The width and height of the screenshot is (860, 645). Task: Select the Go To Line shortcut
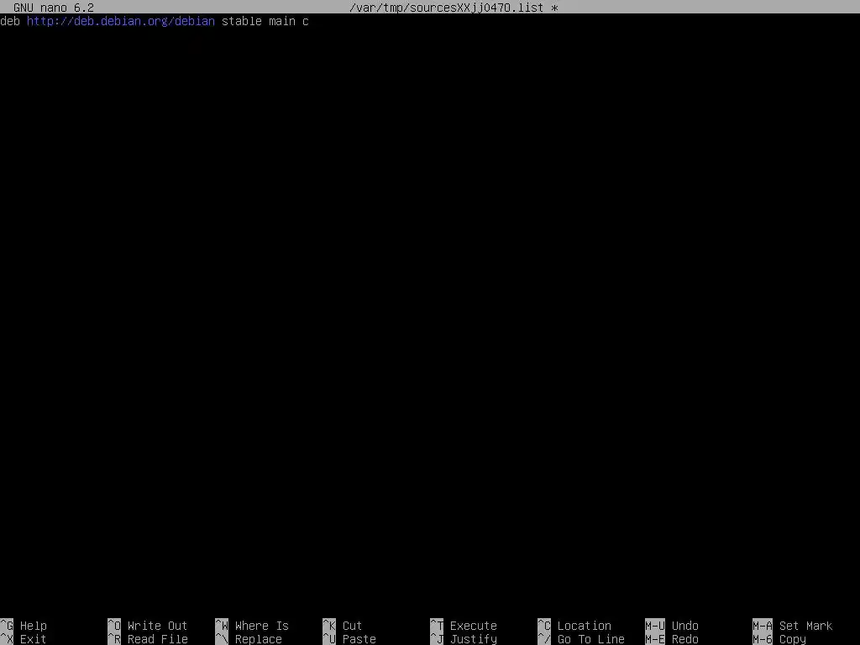point(581,639)
